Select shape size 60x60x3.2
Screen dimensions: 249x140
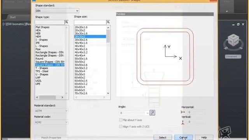(x=81, y=84)
